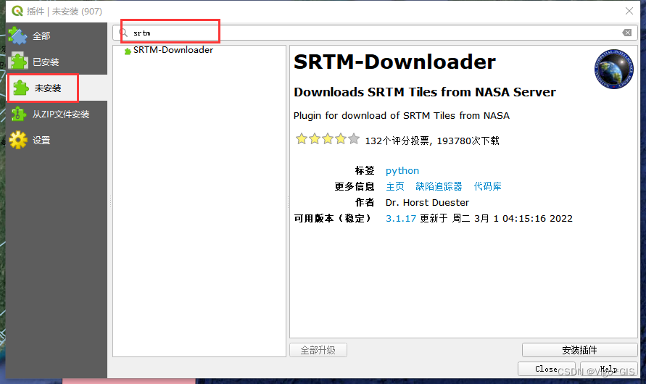Click the 全部升级 (Upgrade all) button
Image resolution: width=646 pixels, height=384 pixels.
coord(318,350)
